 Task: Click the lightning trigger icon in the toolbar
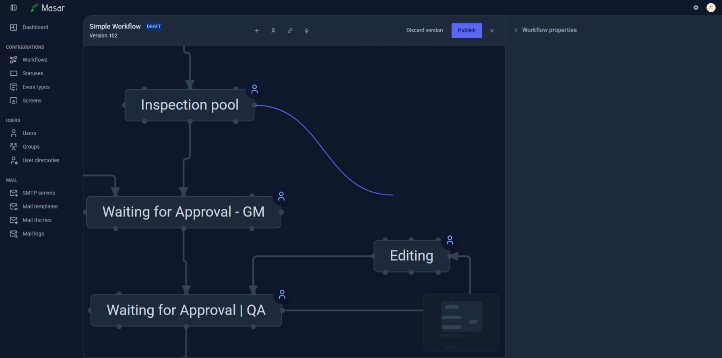point(306,30)
